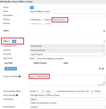Toggle the handler Status switch
Screen dimensions: 106x109
click(x=34, y=7)
